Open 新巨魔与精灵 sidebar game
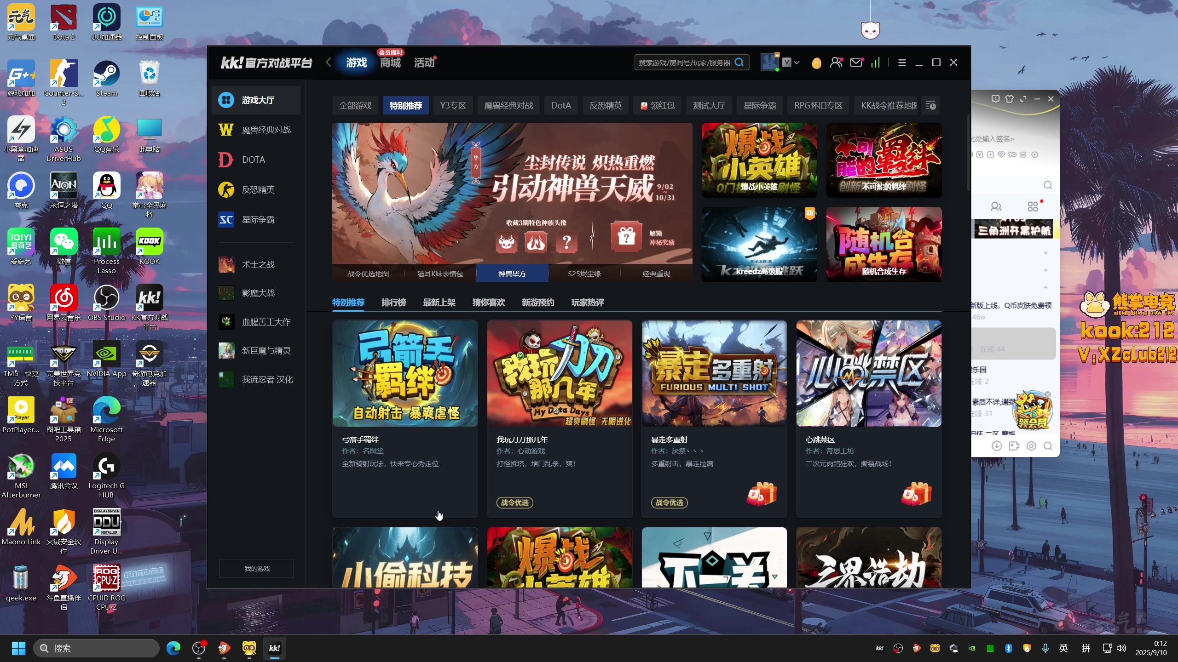 (x=256, y=350)
